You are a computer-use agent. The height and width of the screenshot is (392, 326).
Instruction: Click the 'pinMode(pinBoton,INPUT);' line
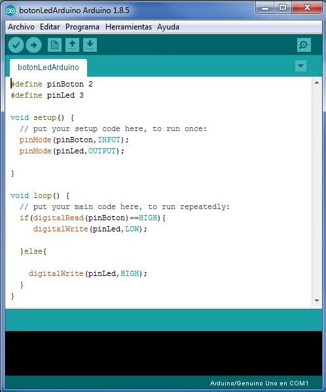(75, 140)
